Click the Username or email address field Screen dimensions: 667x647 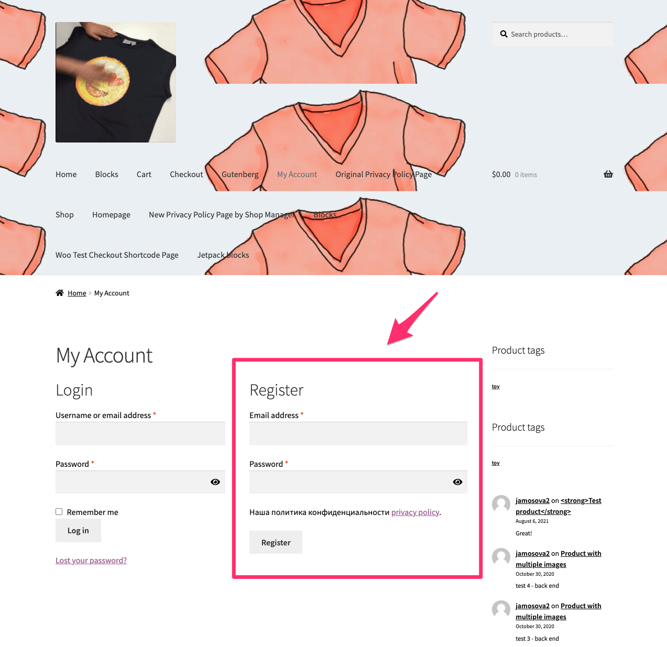140,433
